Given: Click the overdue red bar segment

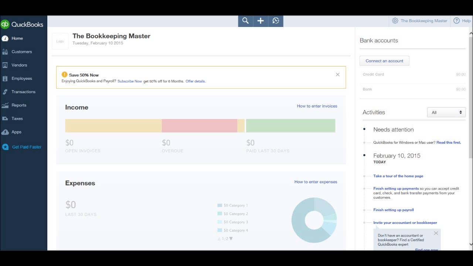Looking at the screenshot, I should coord(200,126).
